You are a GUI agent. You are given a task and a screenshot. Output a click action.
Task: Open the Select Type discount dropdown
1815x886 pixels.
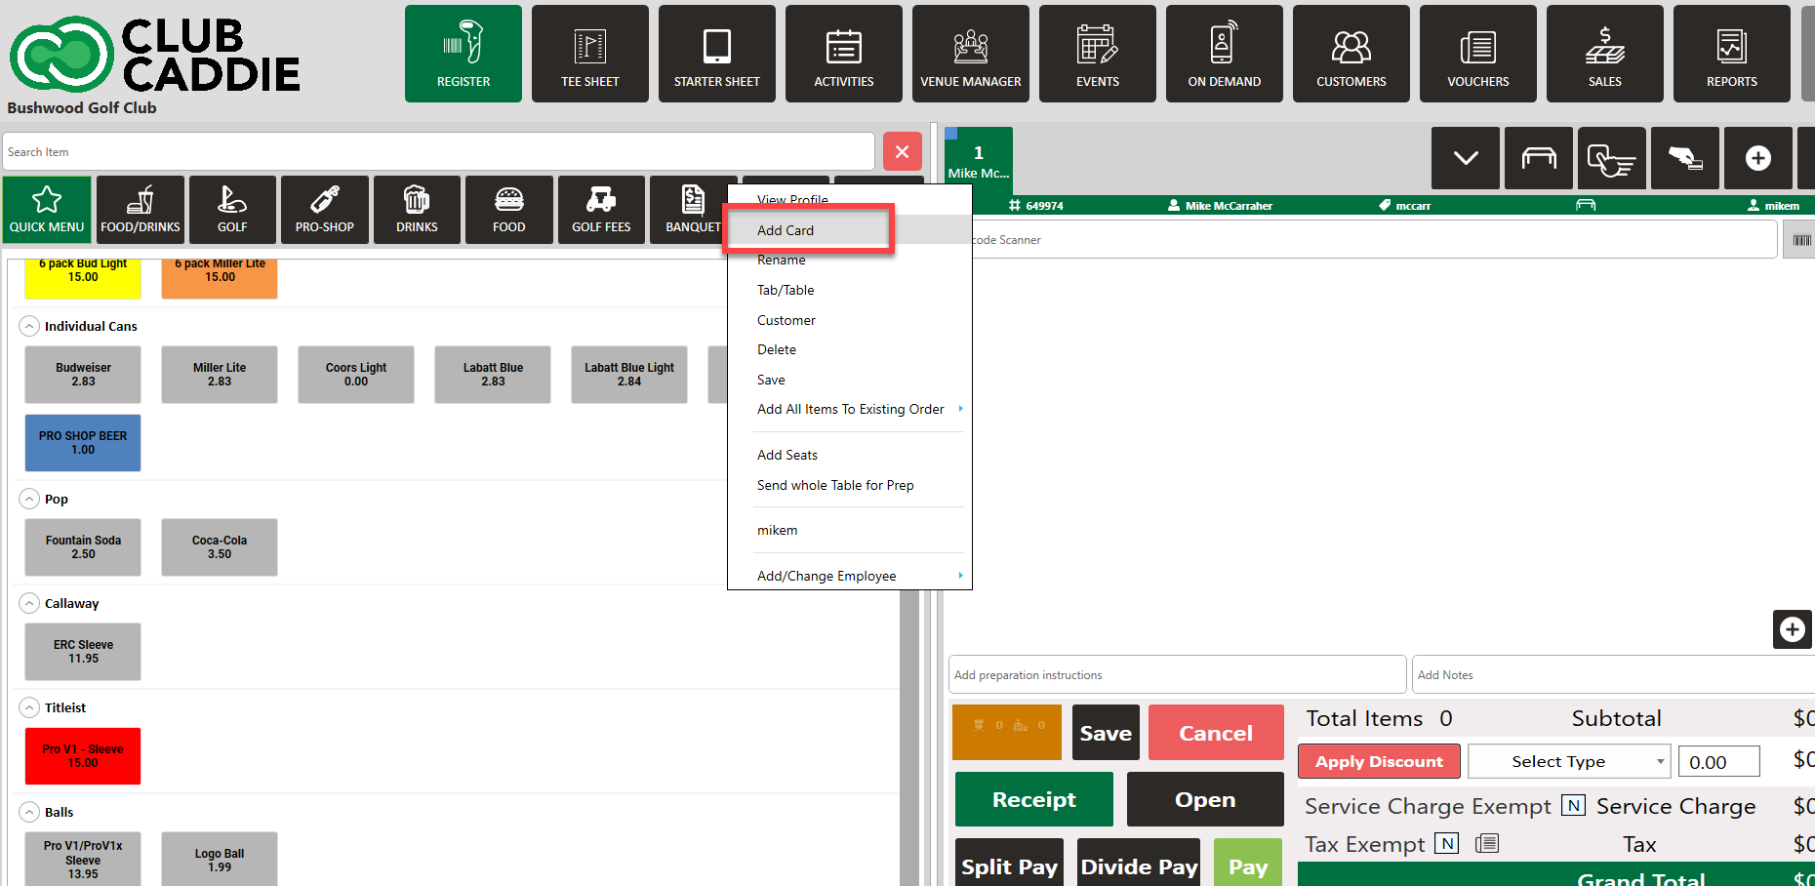click(1568, 762)
